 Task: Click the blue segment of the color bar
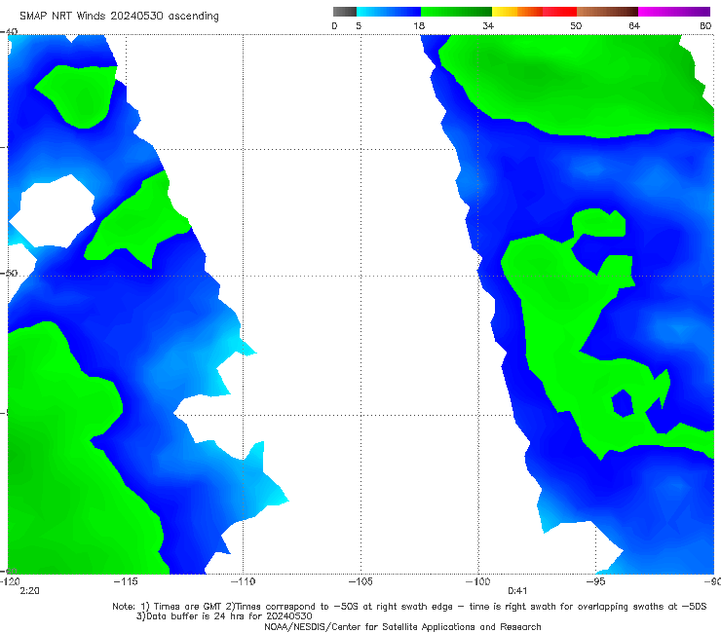pyautogui.click(x=389, y=12)
